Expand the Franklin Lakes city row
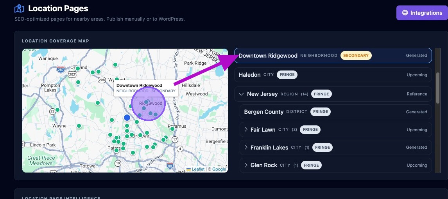Image resolution: width=448 pixels, height=199 pixels. pos(246,148)
